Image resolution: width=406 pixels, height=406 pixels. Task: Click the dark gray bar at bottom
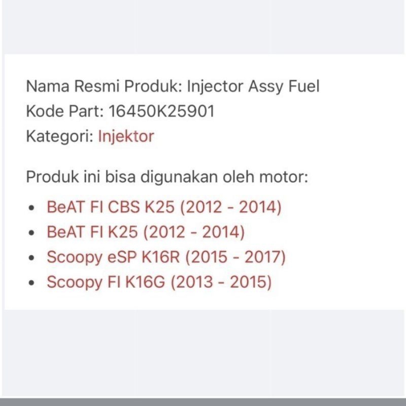click(203, 401)
